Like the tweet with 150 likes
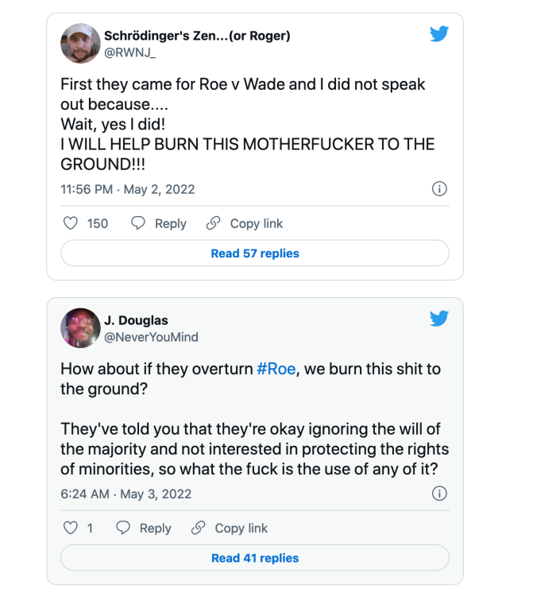Image resolution: width=556 pixels, height=596 pixels. [70, 223]
